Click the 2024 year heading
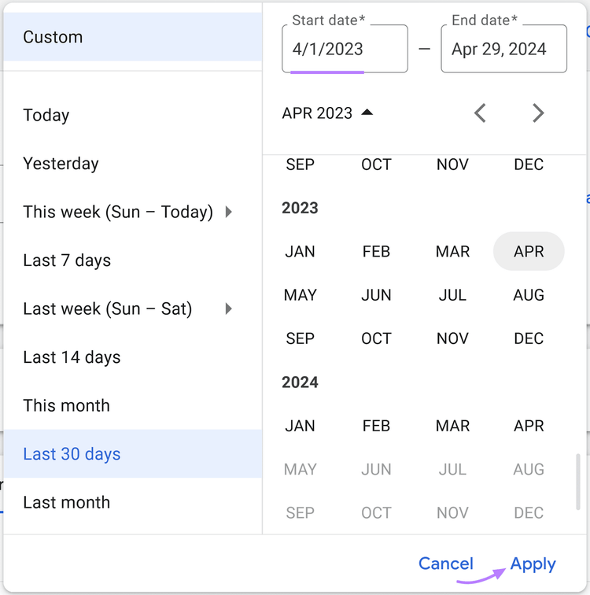Screen dimensions: 590x595 300,382
